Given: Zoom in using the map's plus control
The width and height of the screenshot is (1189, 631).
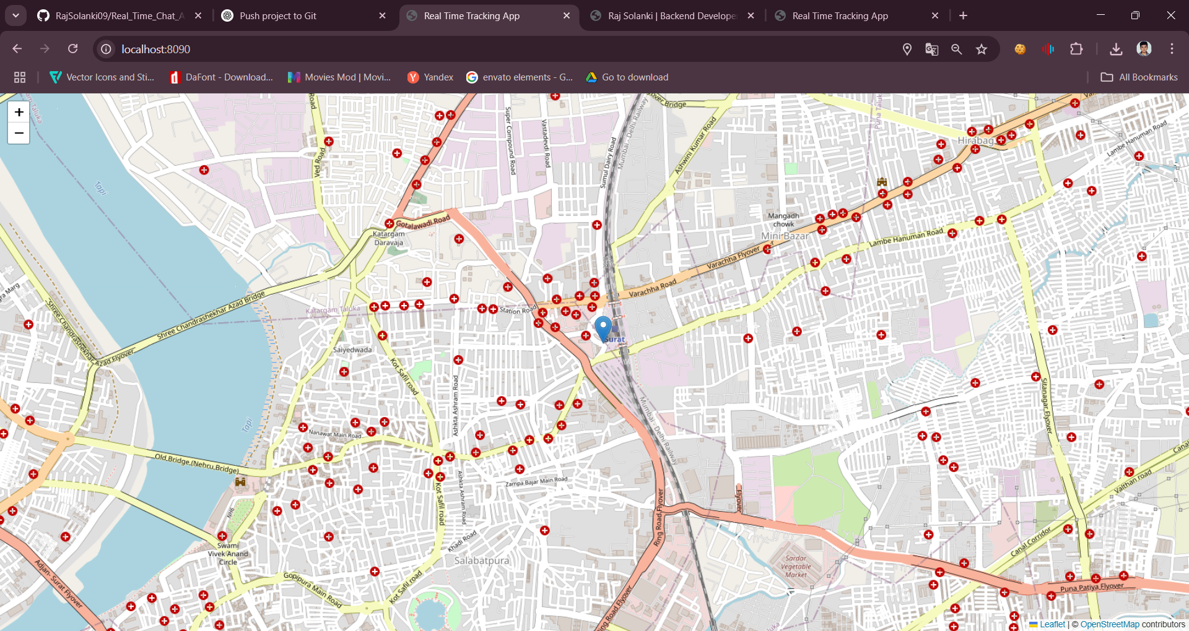Looking at the screenshot, I should tap(19, 113).
